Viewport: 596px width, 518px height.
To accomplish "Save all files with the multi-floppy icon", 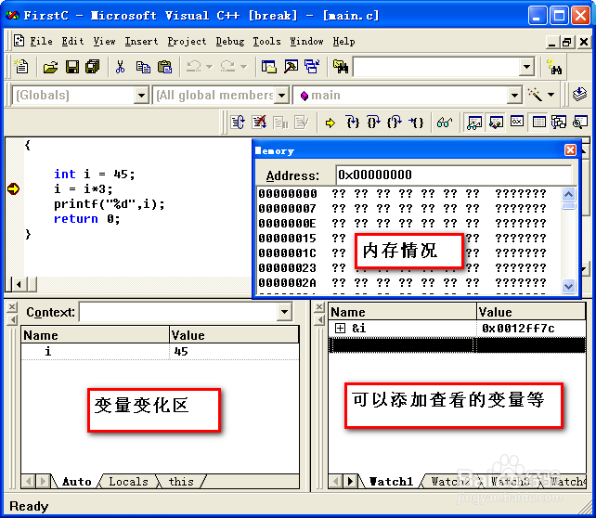I will coord(92,67).
